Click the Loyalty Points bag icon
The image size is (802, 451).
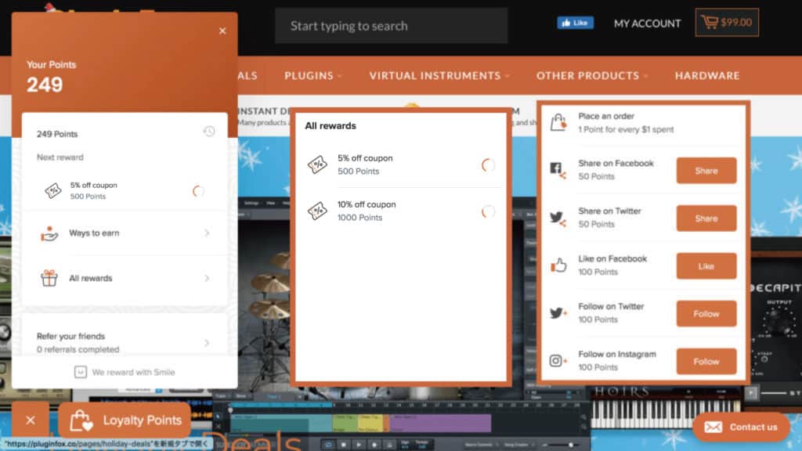click(81, 420)
